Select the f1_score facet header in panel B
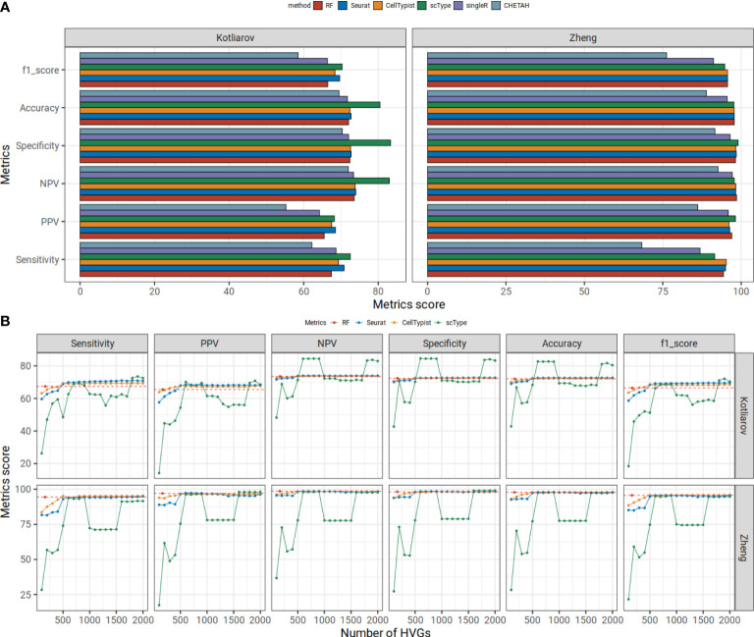Viewport: 754px width, 637px height. click(677, 344)
